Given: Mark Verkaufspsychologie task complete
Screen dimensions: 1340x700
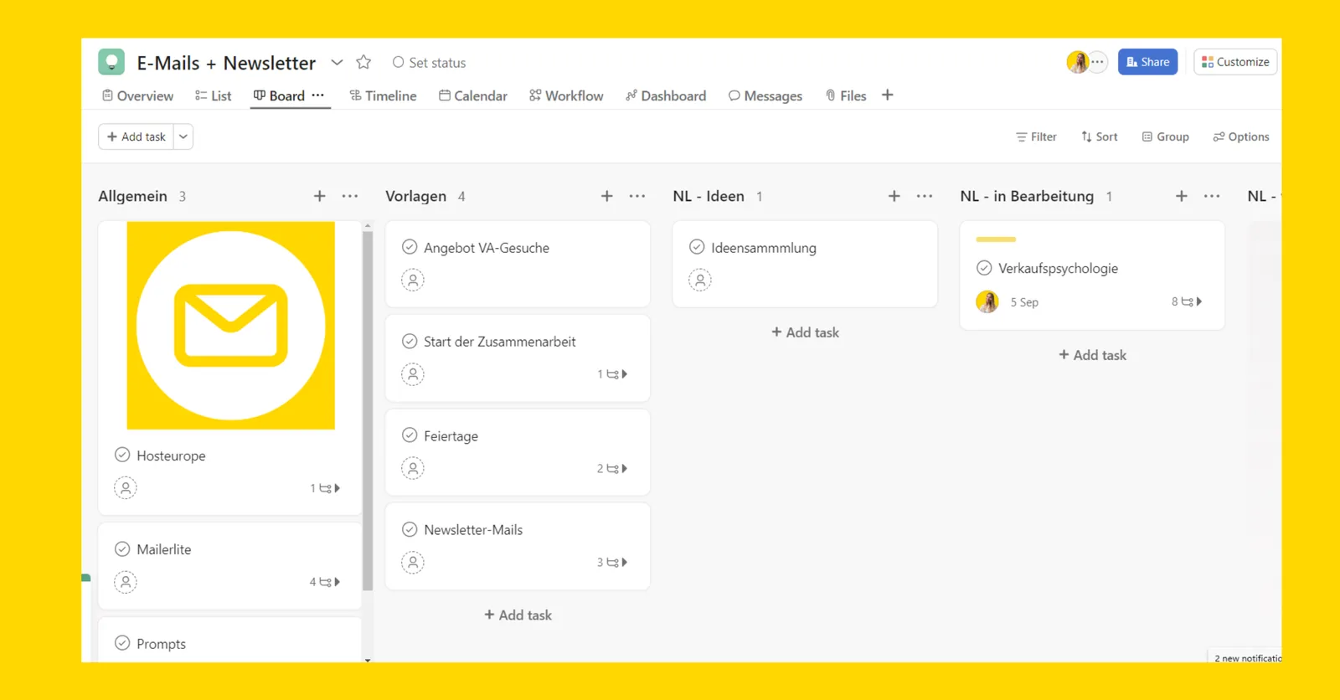Looking at the screenshot, I should click(984, 268).
